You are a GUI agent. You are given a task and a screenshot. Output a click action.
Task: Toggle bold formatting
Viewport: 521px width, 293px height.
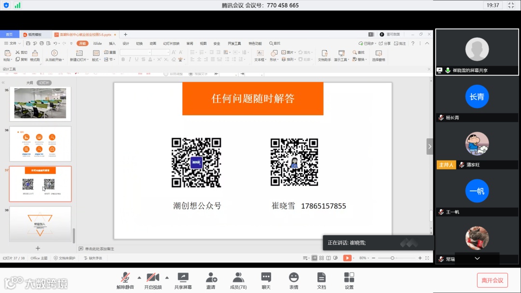pos(123,59)
